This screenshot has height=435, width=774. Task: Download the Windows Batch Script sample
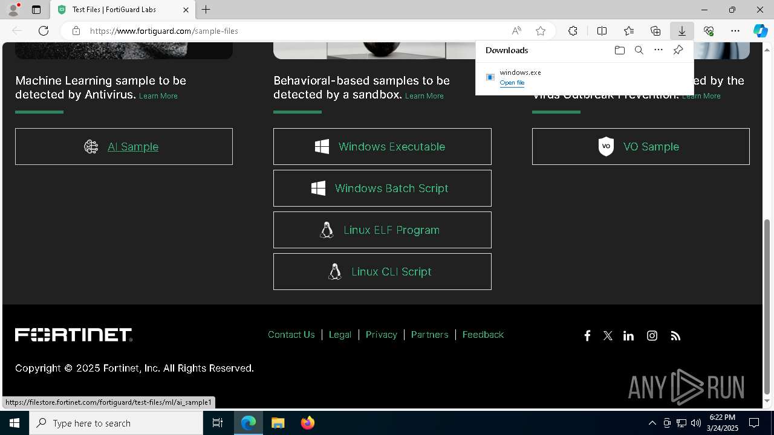tap(382, 188)
